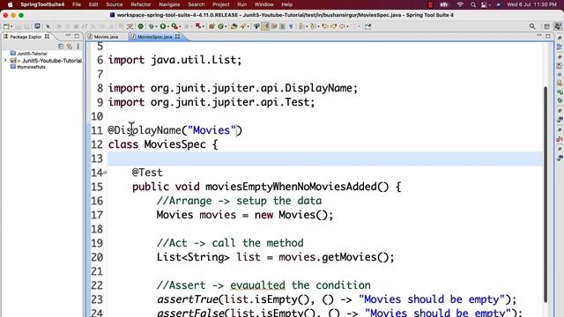564x317 pixels.
Task: Expand the Junit5-Youtube-Tutorial project
Action: tap(5, 61)
